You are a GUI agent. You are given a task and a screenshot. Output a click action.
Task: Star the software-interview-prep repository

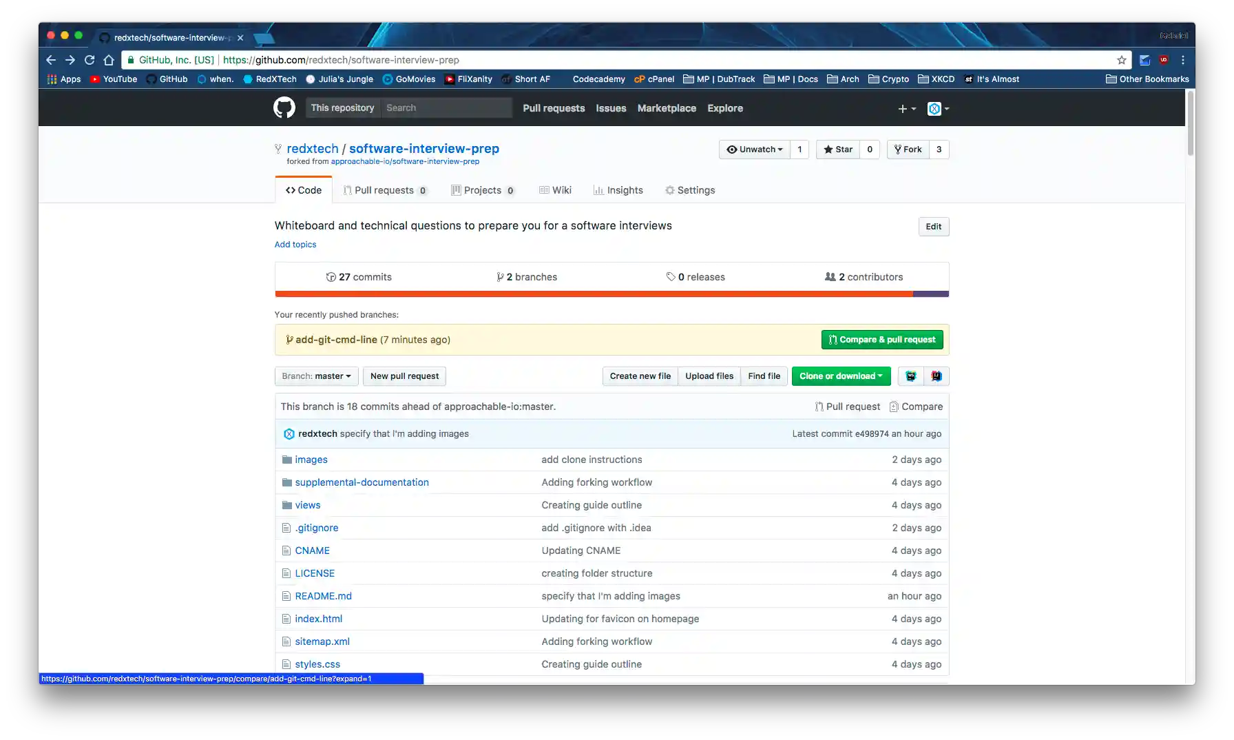coord(838,150)
